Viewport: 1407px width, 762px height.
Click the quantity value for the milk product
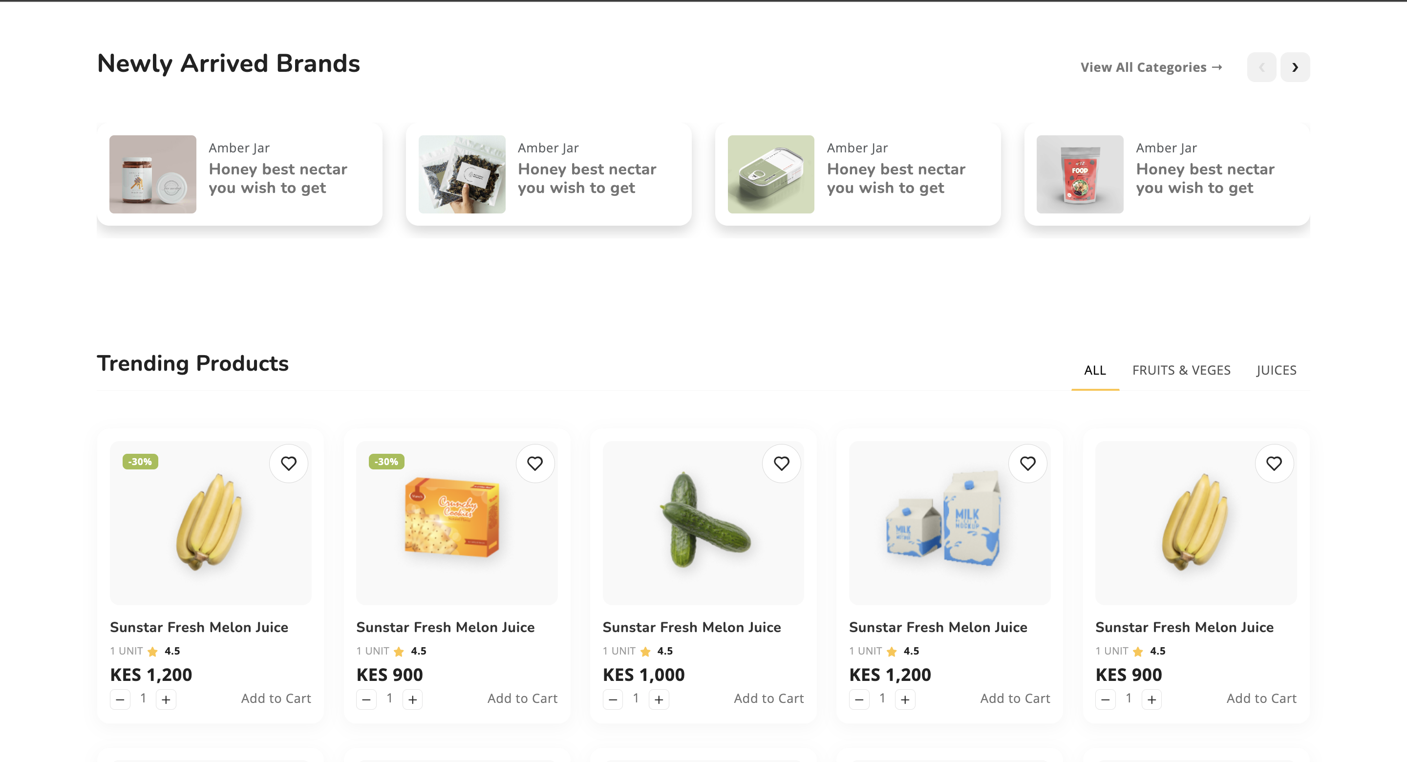[882, 698]
